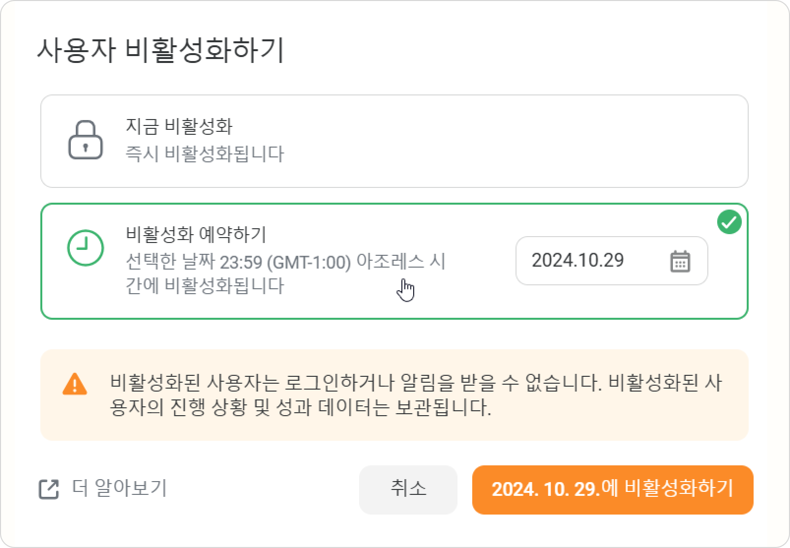Click the padlock icon for 지금 비활성화

[85, 140]
